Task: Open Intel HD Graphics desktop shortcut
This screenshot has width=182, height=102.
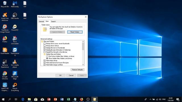Action: (x=5, y=87)
